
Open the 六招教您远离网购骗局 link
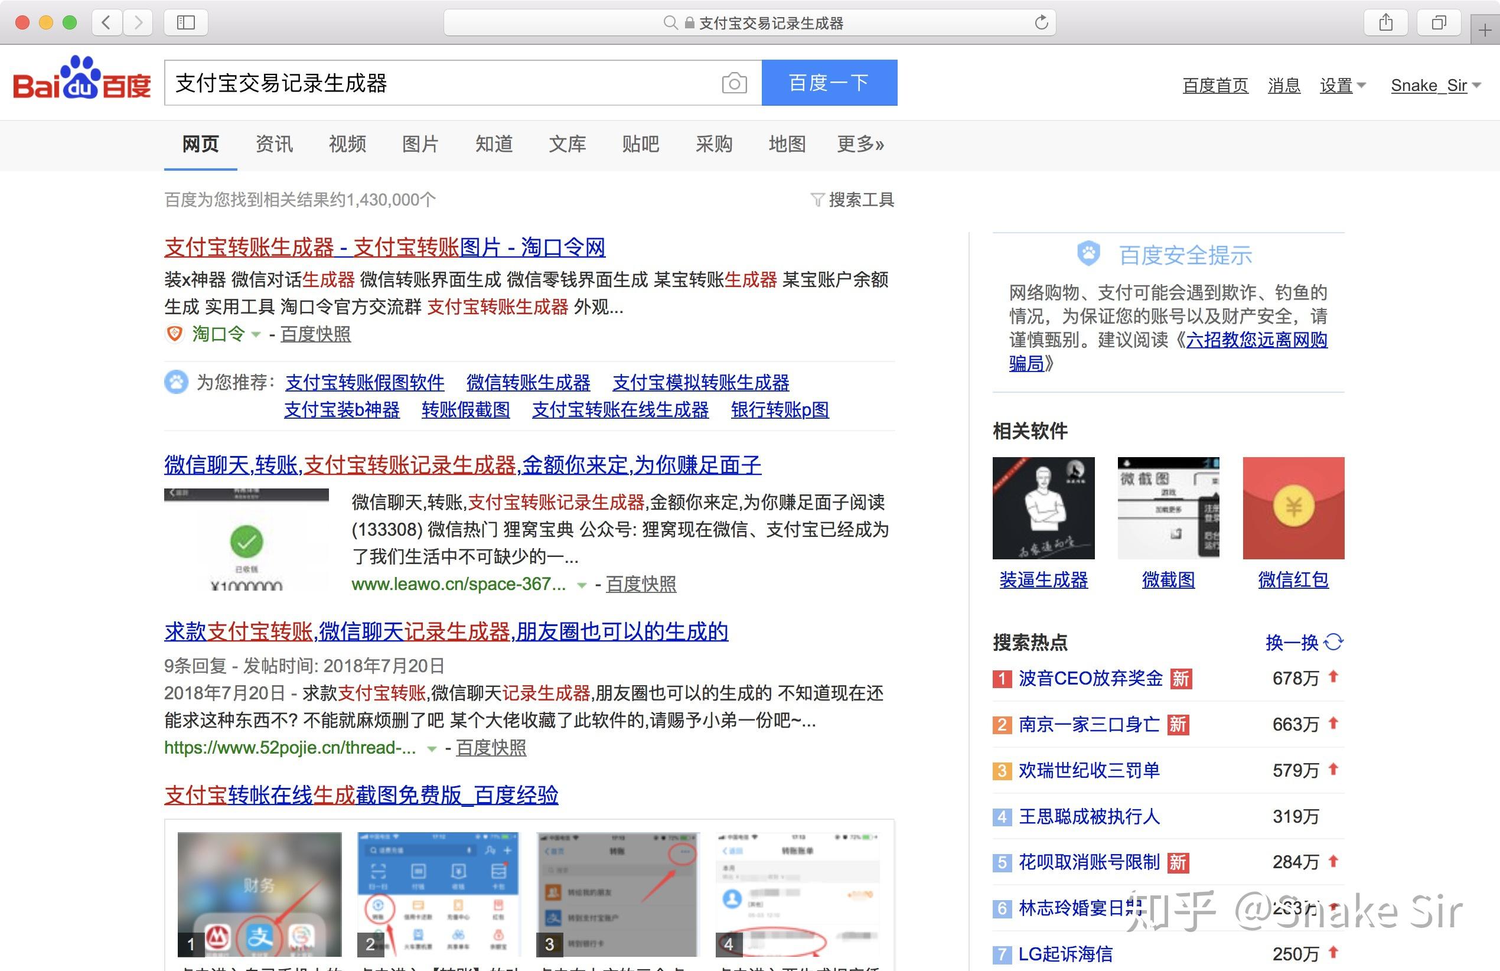click(1256, 340)
